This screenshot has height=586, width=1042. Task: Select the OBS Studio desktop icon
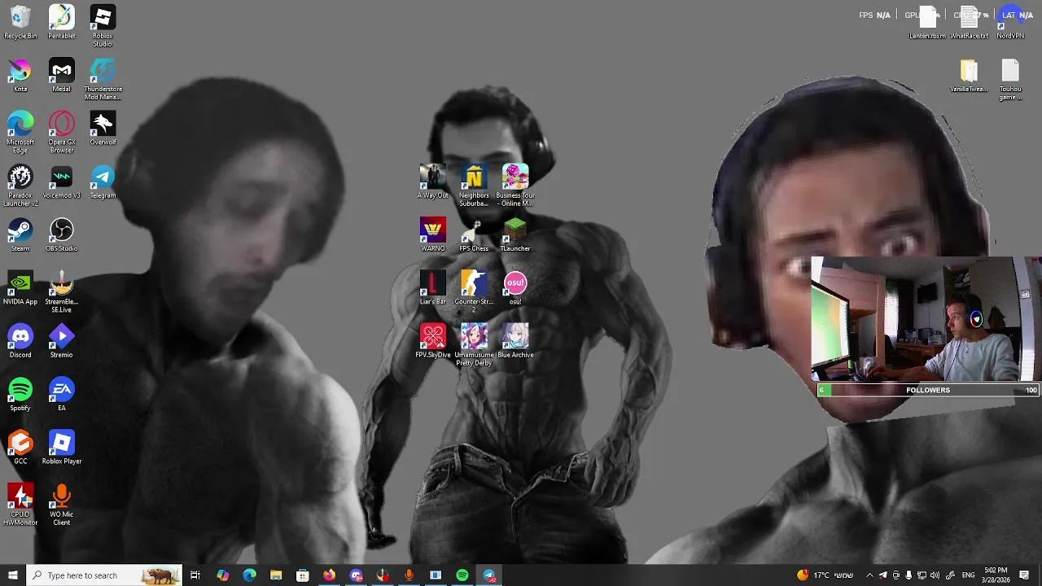point(62,234)
